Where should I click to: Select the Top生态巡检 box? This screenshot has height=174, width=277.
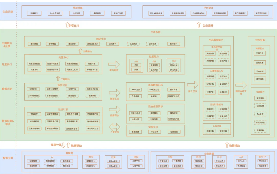coord(55,13)
